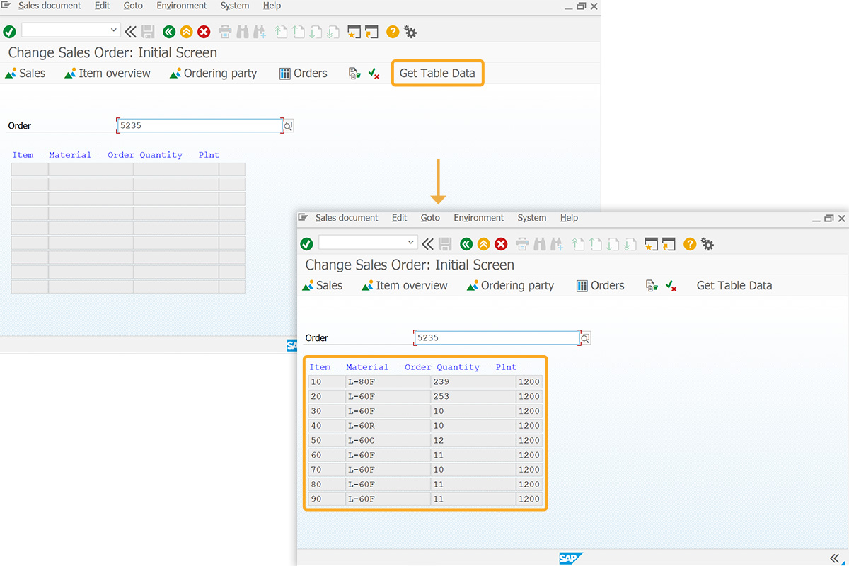Click the Customize Layout gear in the front window
The width and height of the screenshot is (849, 566).
[x=707, y=243]
